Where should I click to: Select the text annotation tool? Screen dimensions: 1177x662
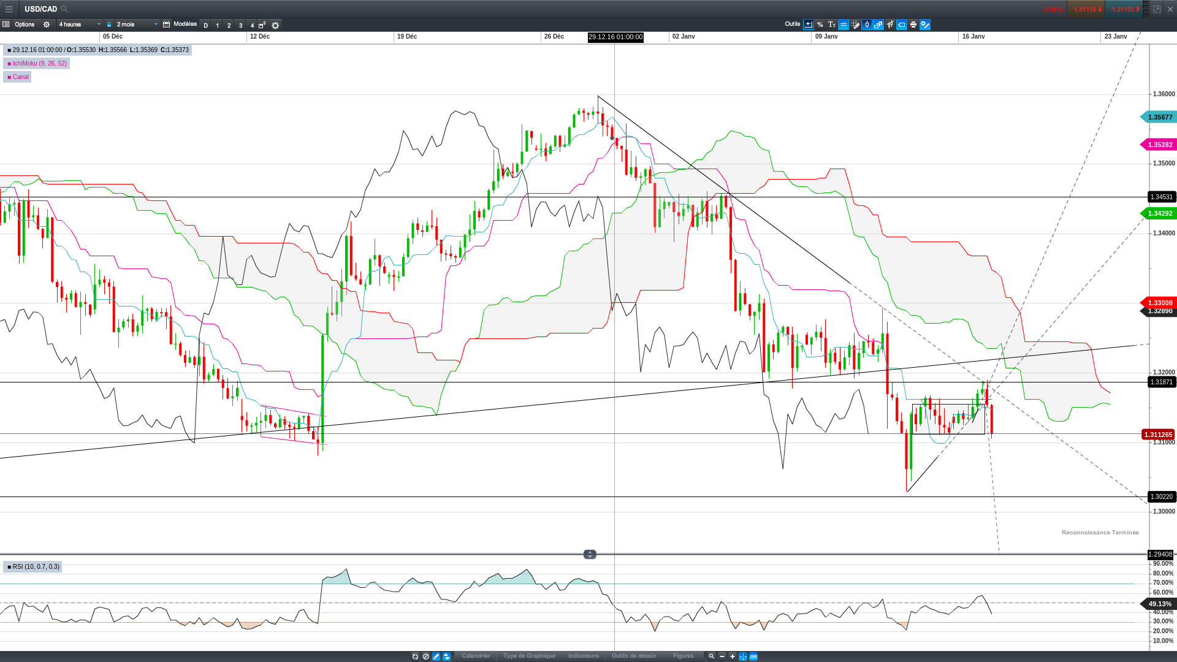832,25
